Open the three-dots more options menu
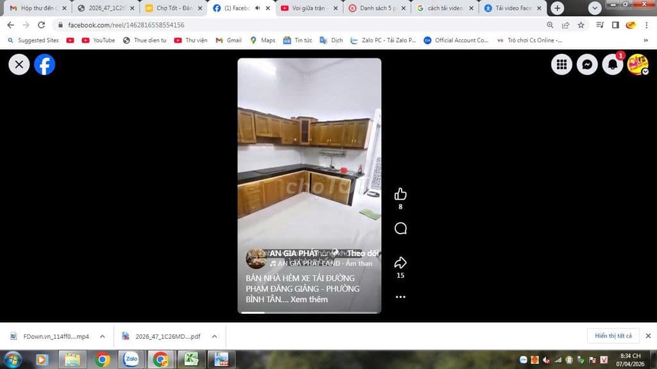657x369 pixels. tap(400, 296)
